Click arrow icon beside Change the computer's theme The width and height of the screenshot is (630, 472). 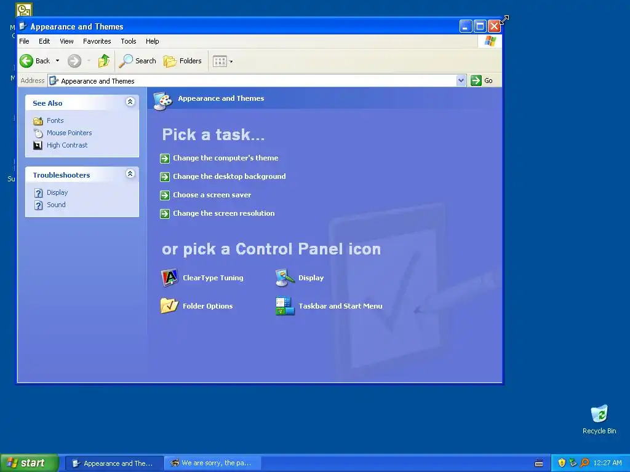pos(165,159)
